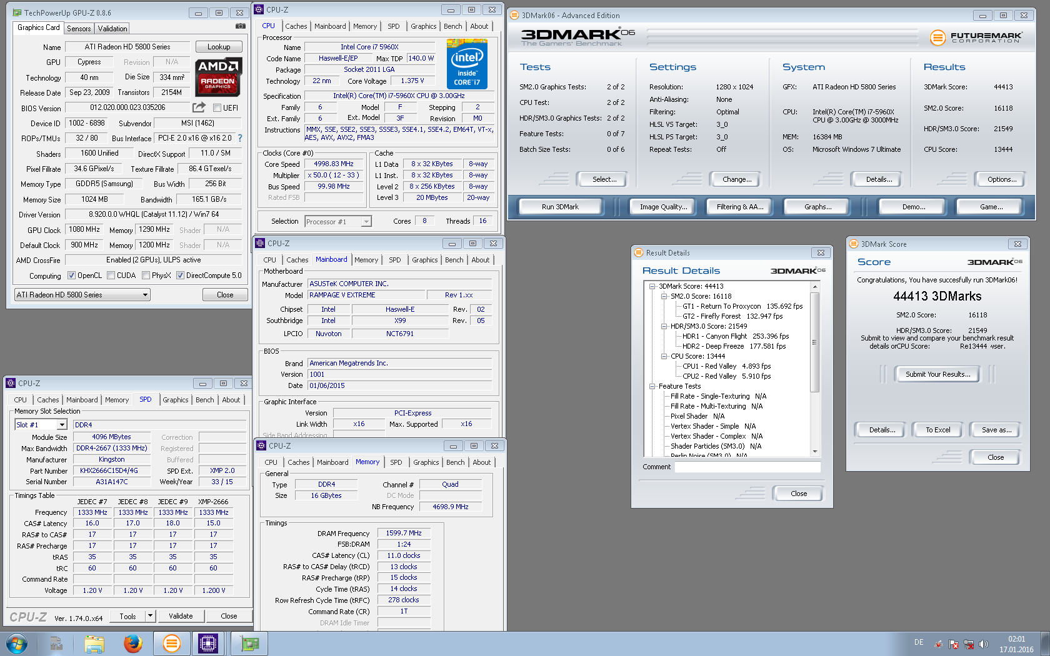This screenshot has width=1050, height=656.
Task: Open the Tools dropdown arrow in CPU-Z
Action: pyautogui.click(x=150, y=616)
